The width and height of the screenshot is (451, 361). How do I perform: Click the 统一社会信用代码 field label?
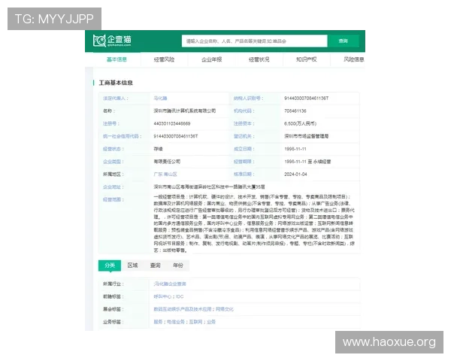coord(123,136)
